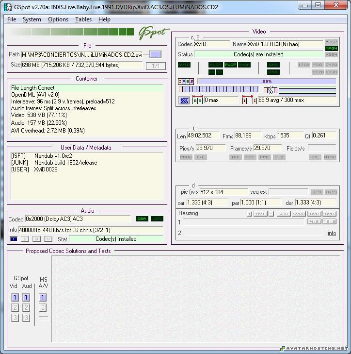Open the Tables menu
Image resolution: width=351 pixels, height=354 pixels.
[83, 19]
